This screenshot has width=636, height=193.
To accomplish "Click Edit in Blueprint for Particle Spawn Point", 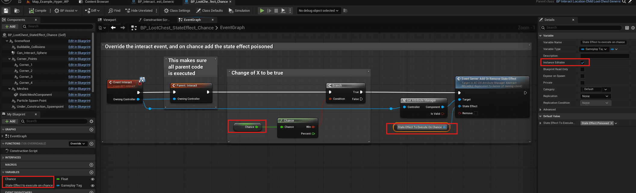I will tap(79, 101).
